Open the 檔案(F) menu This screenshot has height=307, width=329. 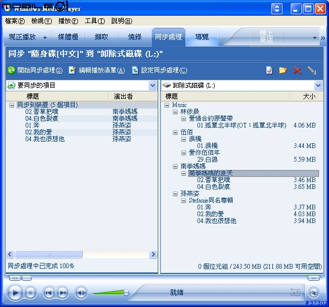click(15, 21)
